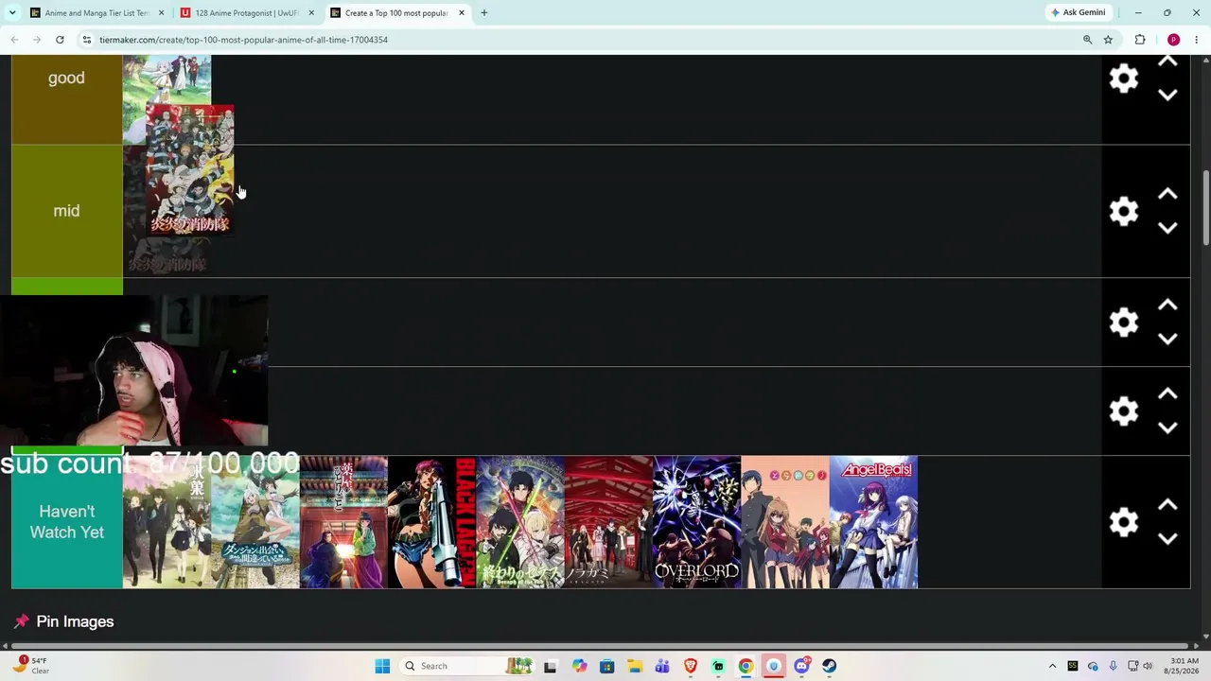Switch to 128 Anime Protagonist tab
Screen dimensions: 1211x681
(x=247, y=13)
